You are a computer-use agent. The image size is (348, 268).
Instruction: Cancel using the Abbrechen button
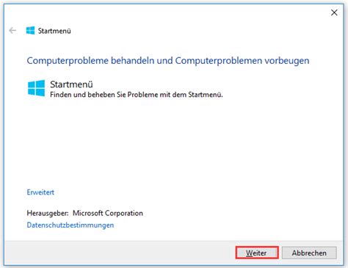(309, 253)
